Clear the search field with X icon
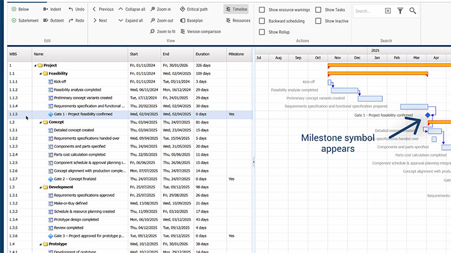Image resolution: width=451 pixels, height=253 pixels. (388, 11)
